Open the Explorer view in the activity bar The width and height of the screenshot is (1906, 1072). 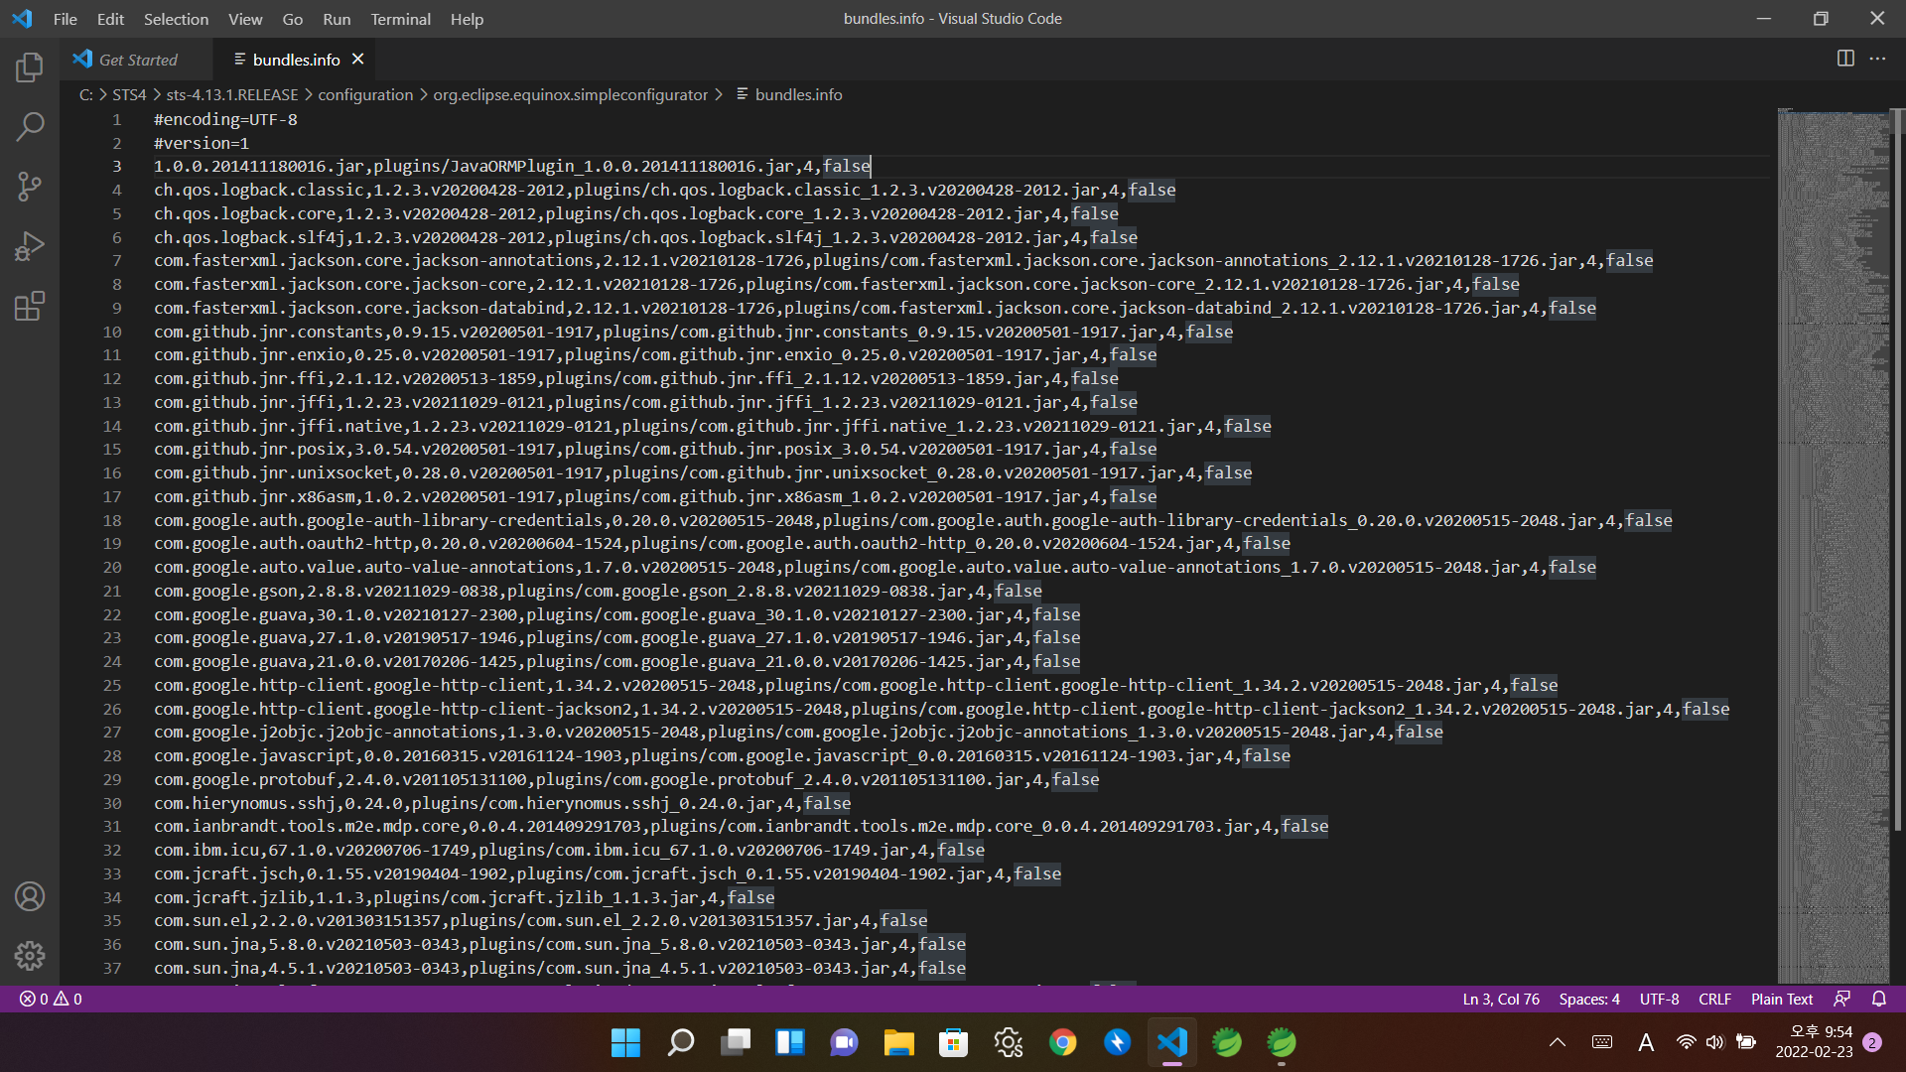30,67
